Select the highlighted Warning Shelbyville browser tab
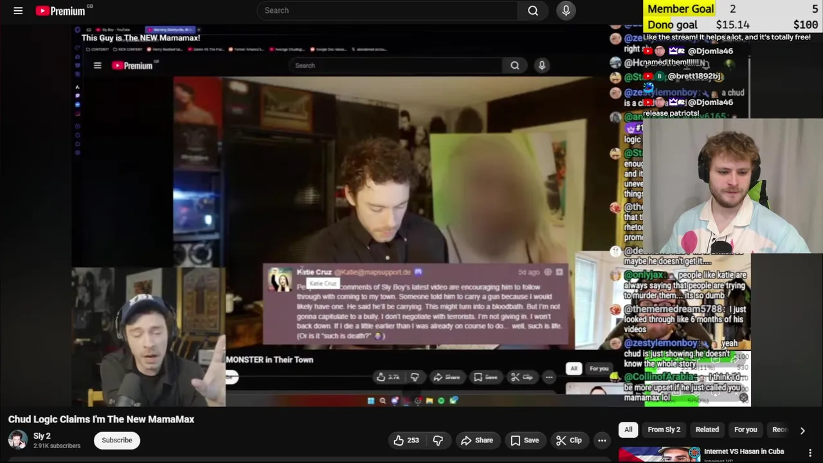Screen dimensions: 823x463 [170, 30]
